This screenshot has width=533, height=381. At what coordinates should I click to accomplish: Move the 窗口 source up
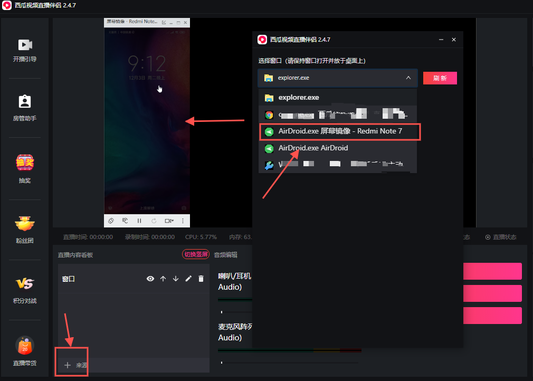(x=163, y=279)
